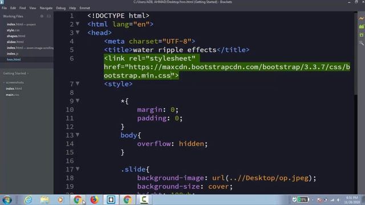Open Firefox from the taskbar

(94, 200)
